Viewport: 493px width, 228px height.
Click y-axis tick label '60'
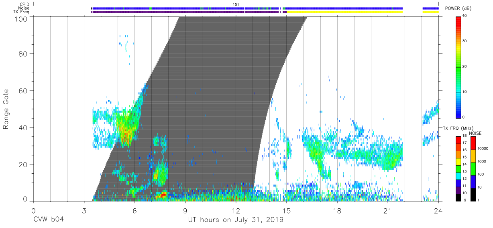23,90
